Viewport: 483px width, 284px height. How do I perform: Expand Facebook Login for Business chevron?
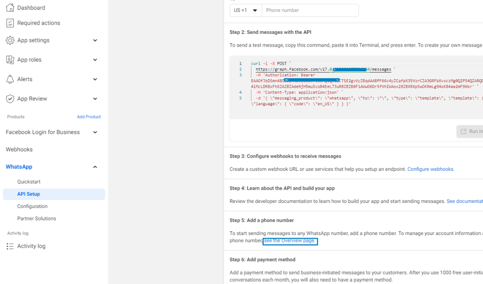pyautogui.click(x=95, y=132)
